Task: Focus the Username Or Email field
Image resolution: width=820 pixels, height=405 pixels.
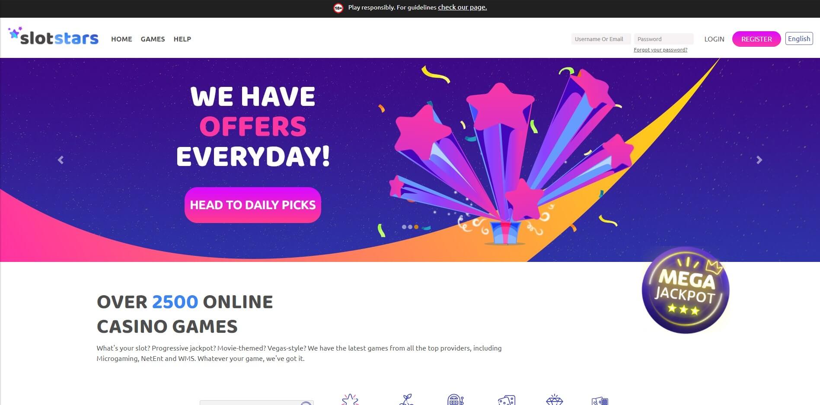Action: [601, 39]
